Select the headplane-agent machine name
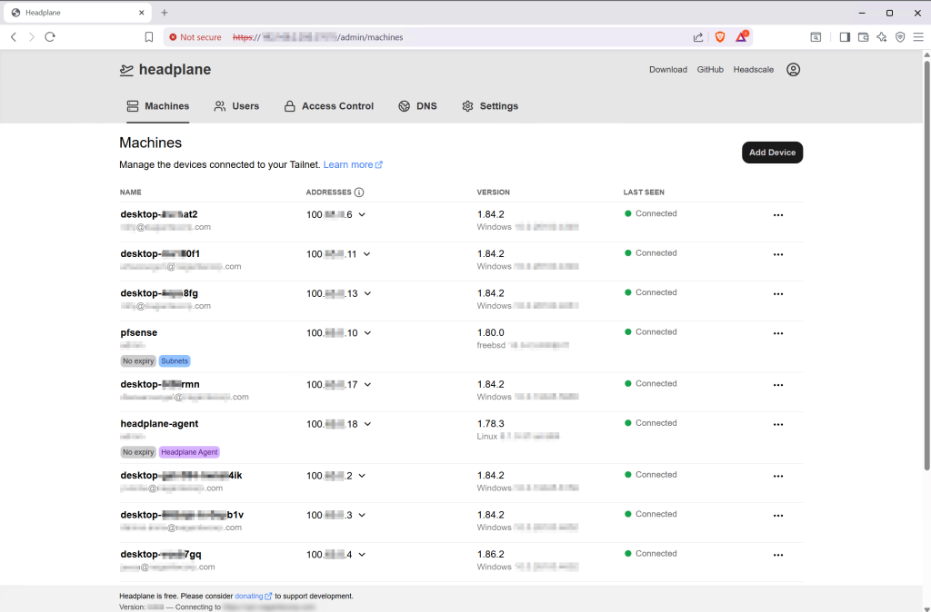This screenshot has width=931, height=612. click(159, 424)
